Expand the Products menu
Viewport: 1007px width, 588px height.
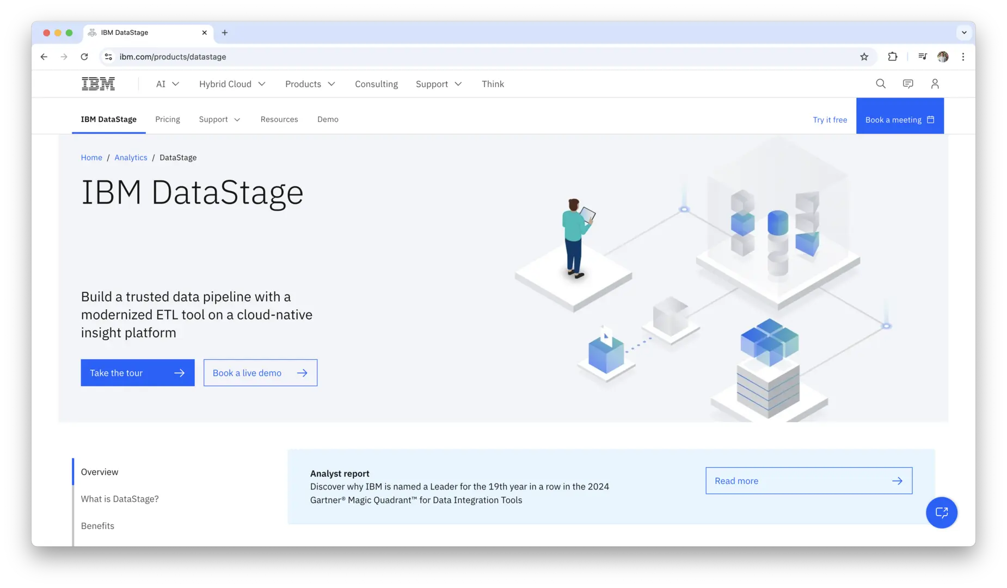coord(310,84)
